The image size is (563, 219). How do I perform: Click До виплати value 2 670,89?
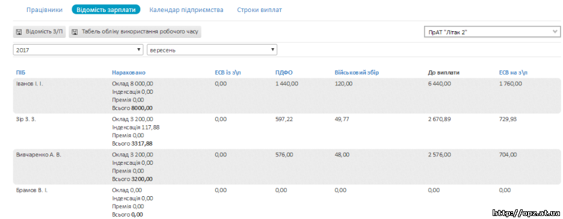point(439,119)
